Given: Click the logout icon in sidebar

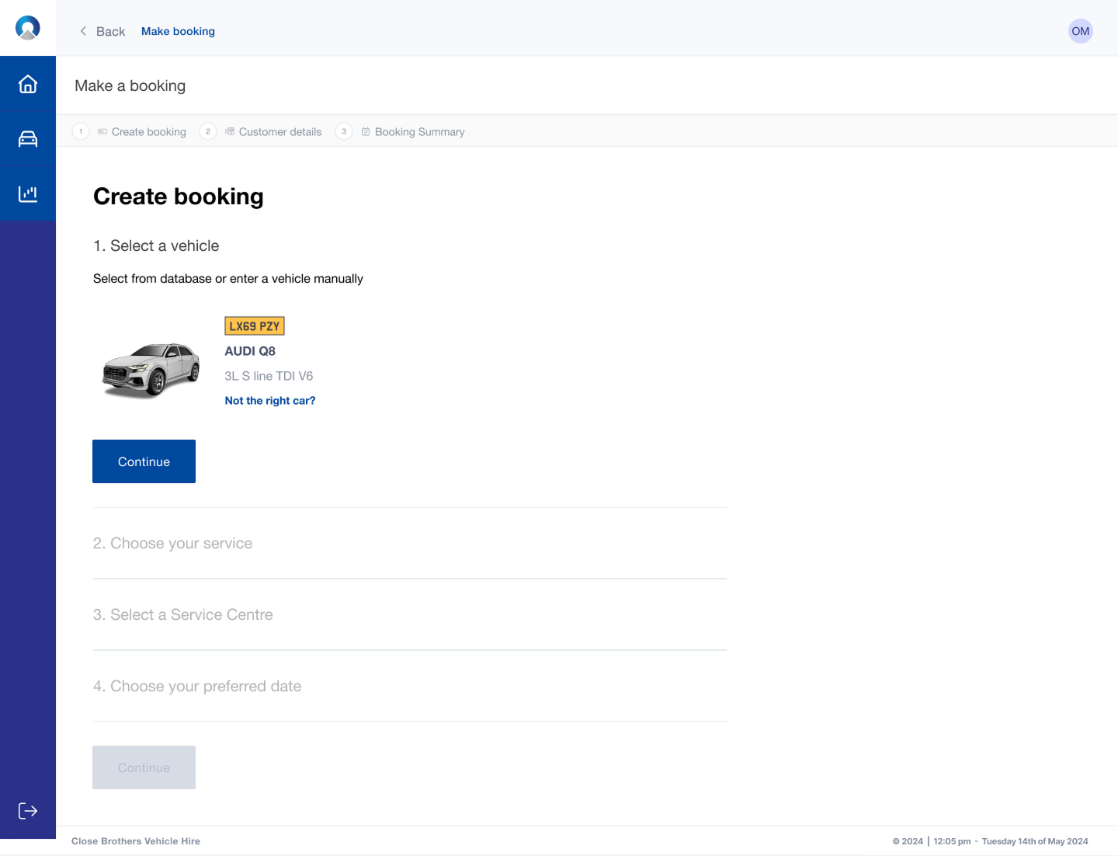Looking at the screenshot, I should tap(28, 811).
